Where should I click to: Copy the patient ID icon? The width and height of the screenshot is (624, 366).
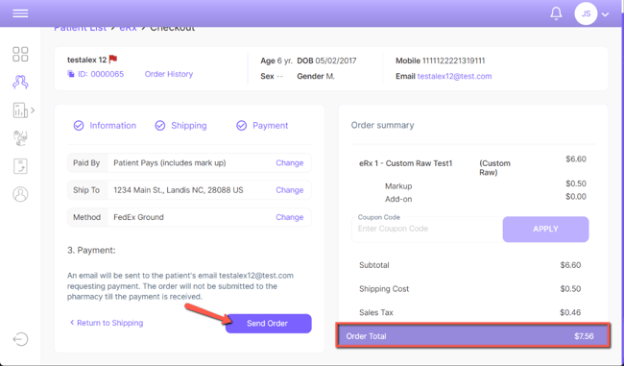tap(71, 74)
